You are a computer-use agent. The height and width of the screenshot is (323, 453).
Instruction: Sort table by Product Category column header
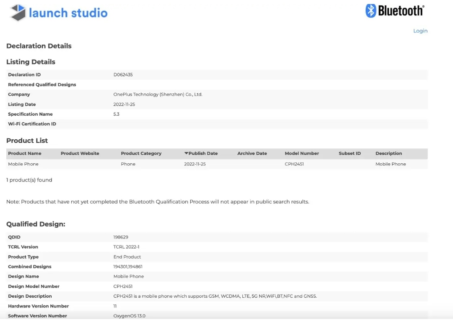tap(141, 153)
